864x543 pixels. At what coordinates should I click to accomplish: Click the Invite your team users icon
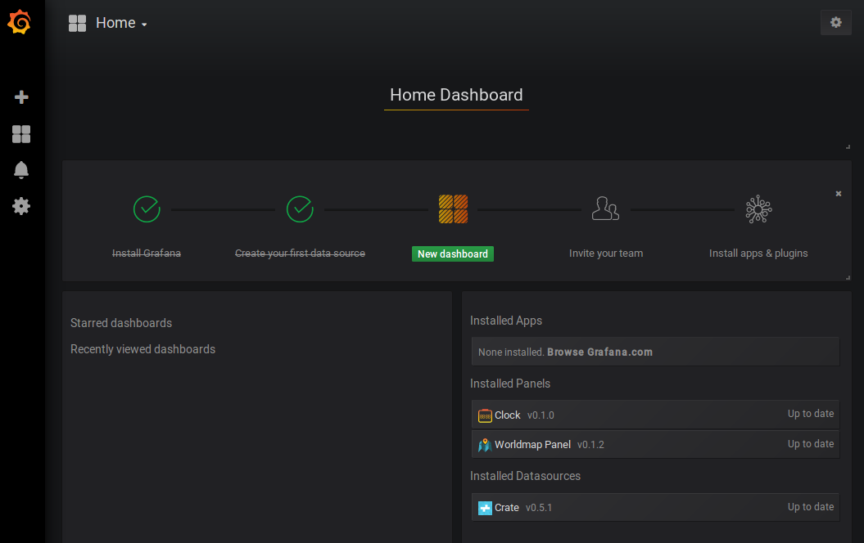pos(605,209)
